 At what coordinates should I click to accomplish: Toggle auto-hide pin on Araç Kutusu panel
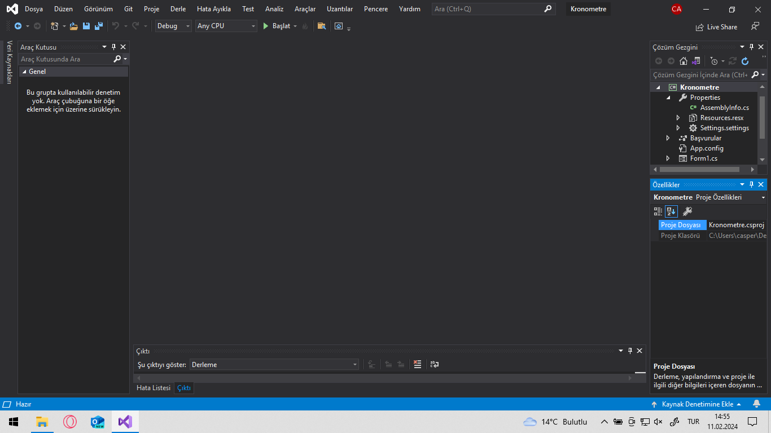(113, 47)
